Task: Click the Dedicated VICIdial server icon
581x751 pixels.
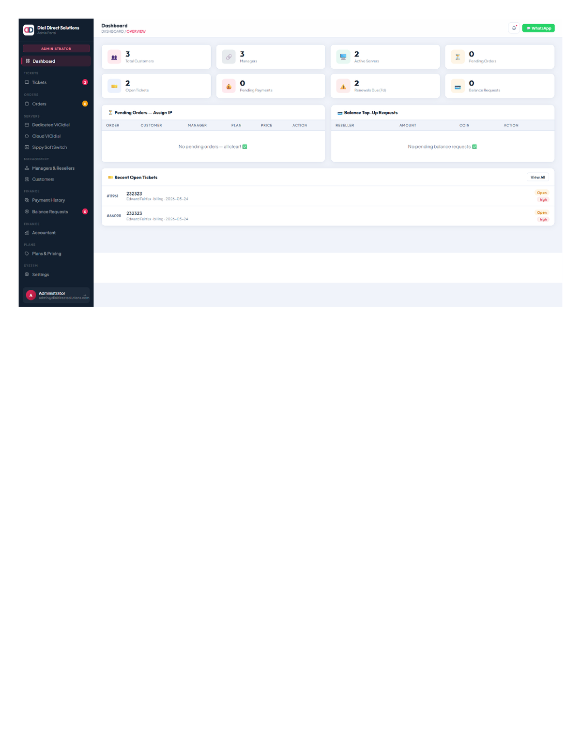Action: point(27,125)
